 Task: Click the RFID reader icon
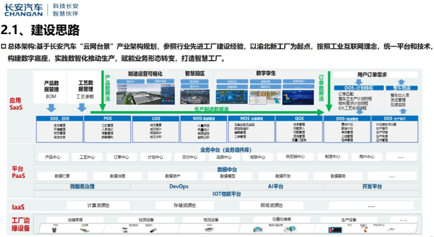(x=390, y=229)
